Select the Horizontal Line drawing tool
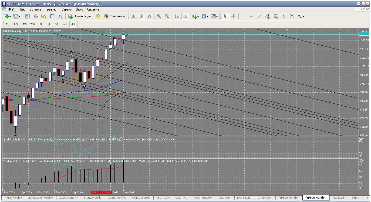The image size is (371, 202). 251,16
